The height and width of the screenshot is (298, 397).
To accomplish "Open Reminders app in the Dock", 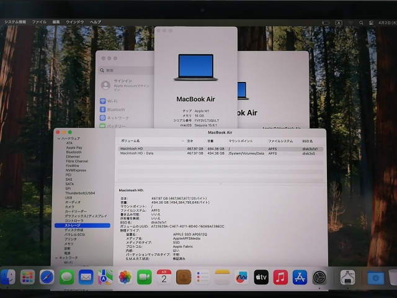I will pyautogui.click(x=203, y=278).
